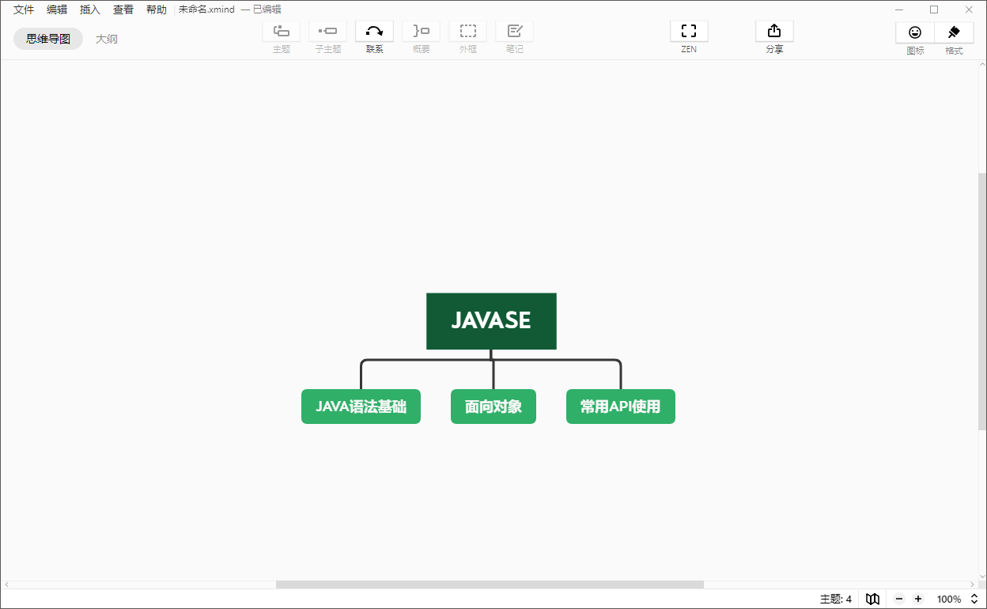
Task: Switch to the Outline (大纲) tab
Action: point(107,39)
